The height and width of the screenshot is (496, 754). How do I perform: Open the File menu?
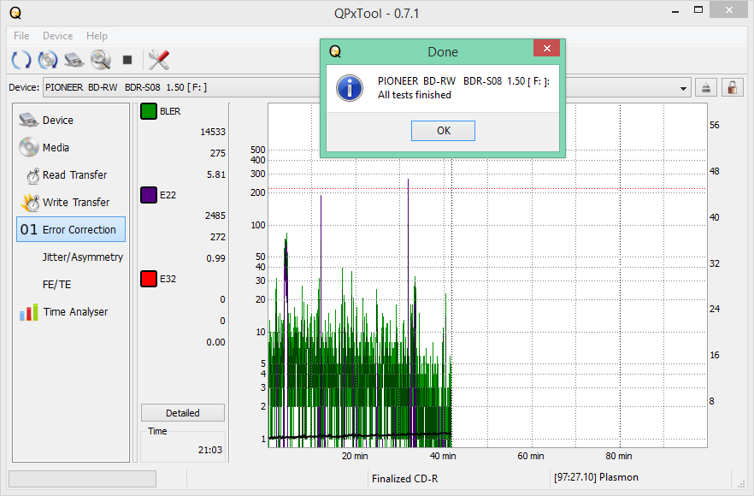21,36
